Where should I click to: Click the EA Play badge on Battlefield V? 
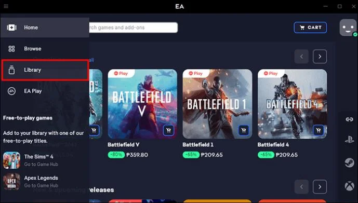(x=121, y=73)
